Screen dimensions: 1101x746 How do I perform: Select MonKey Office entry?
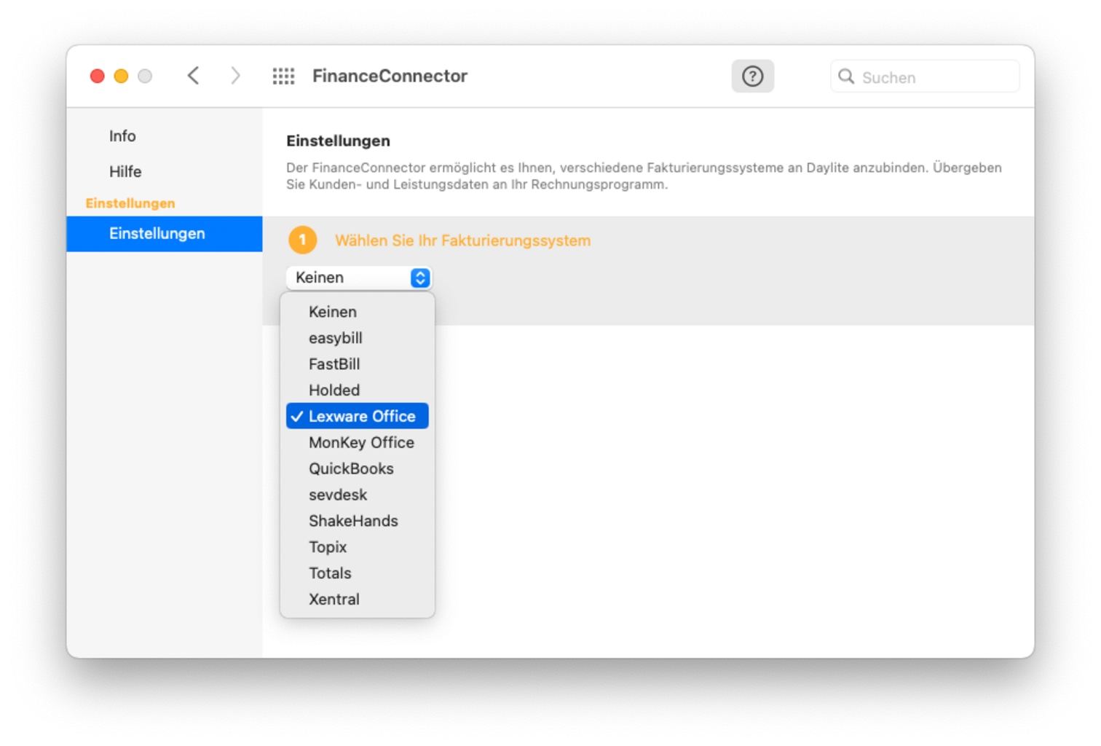361,442
